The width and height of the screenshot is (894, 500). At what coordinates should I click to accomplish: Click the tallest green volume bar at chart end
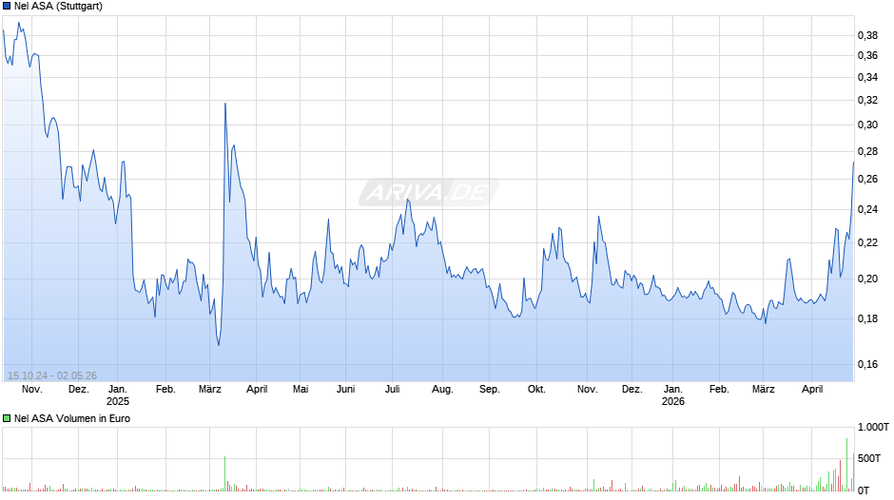tap(846, 465)
